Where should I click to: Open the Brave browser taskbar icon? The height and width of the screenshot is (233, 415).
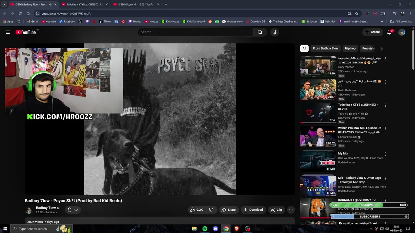pos(237,229)
